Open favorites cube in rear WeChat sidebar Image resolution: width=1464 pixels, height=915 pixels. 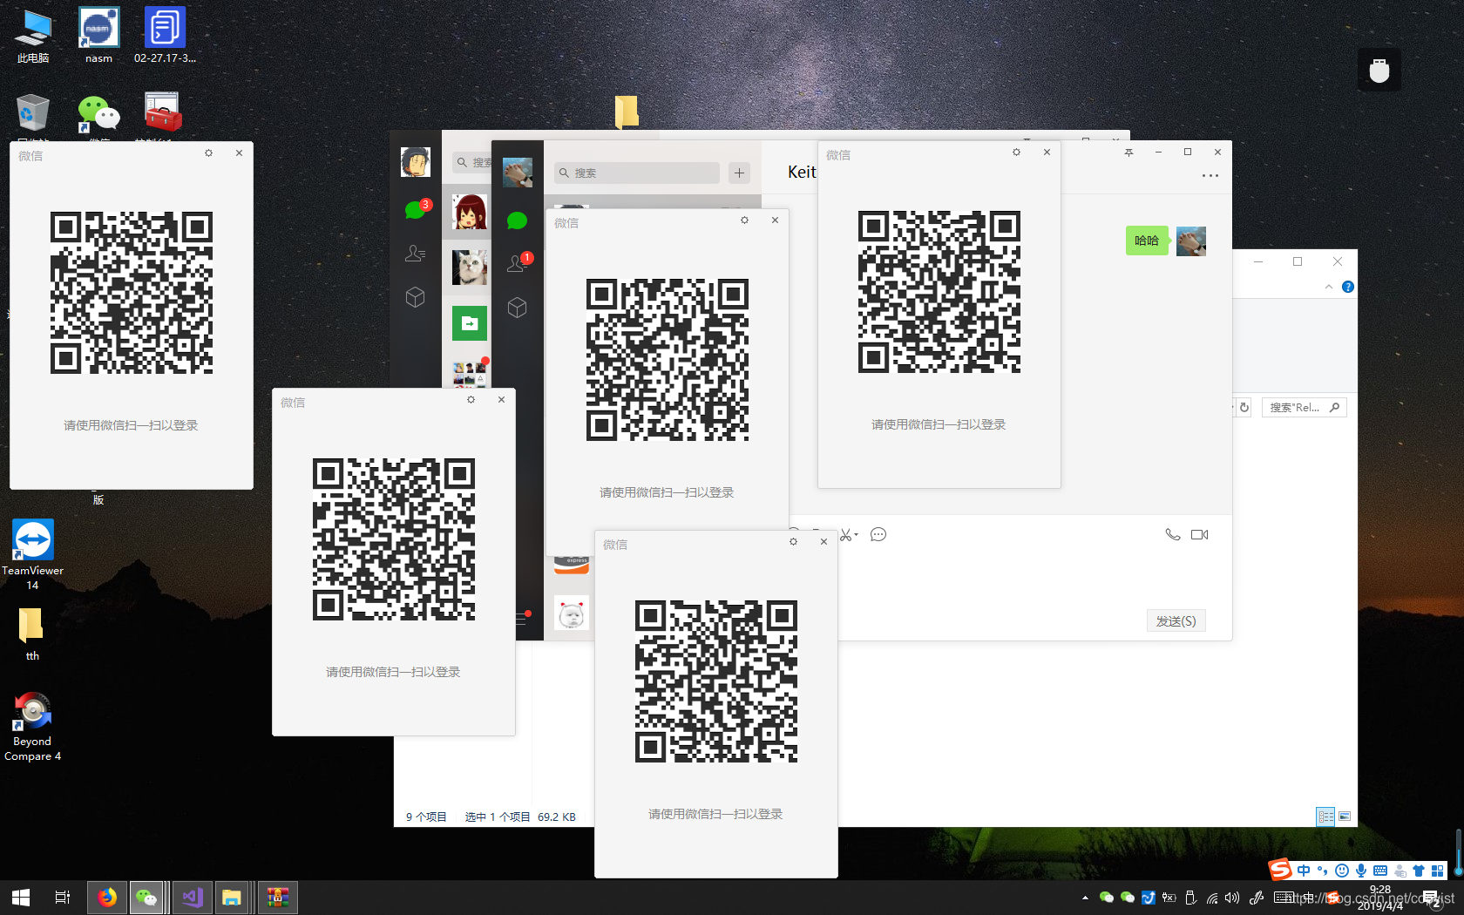coord(416,297)
